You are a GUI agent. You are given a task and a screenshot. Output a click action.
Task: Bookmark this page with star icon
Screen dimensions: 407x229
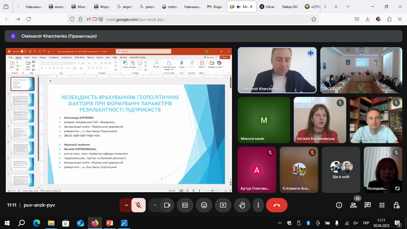click(x=313, y=19)
